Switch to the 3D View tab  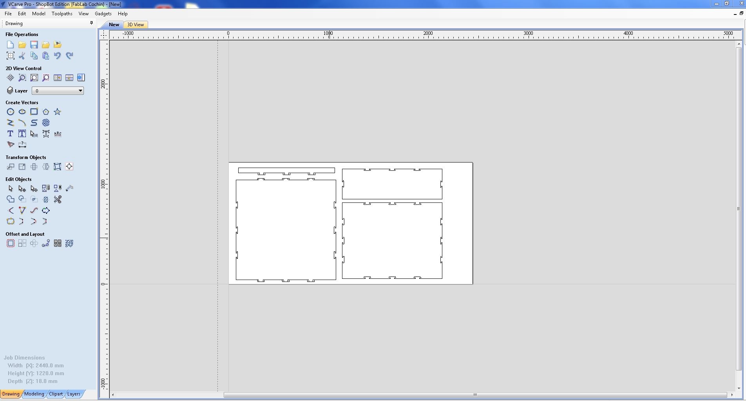pyautogui.click(x=136, y=25)
